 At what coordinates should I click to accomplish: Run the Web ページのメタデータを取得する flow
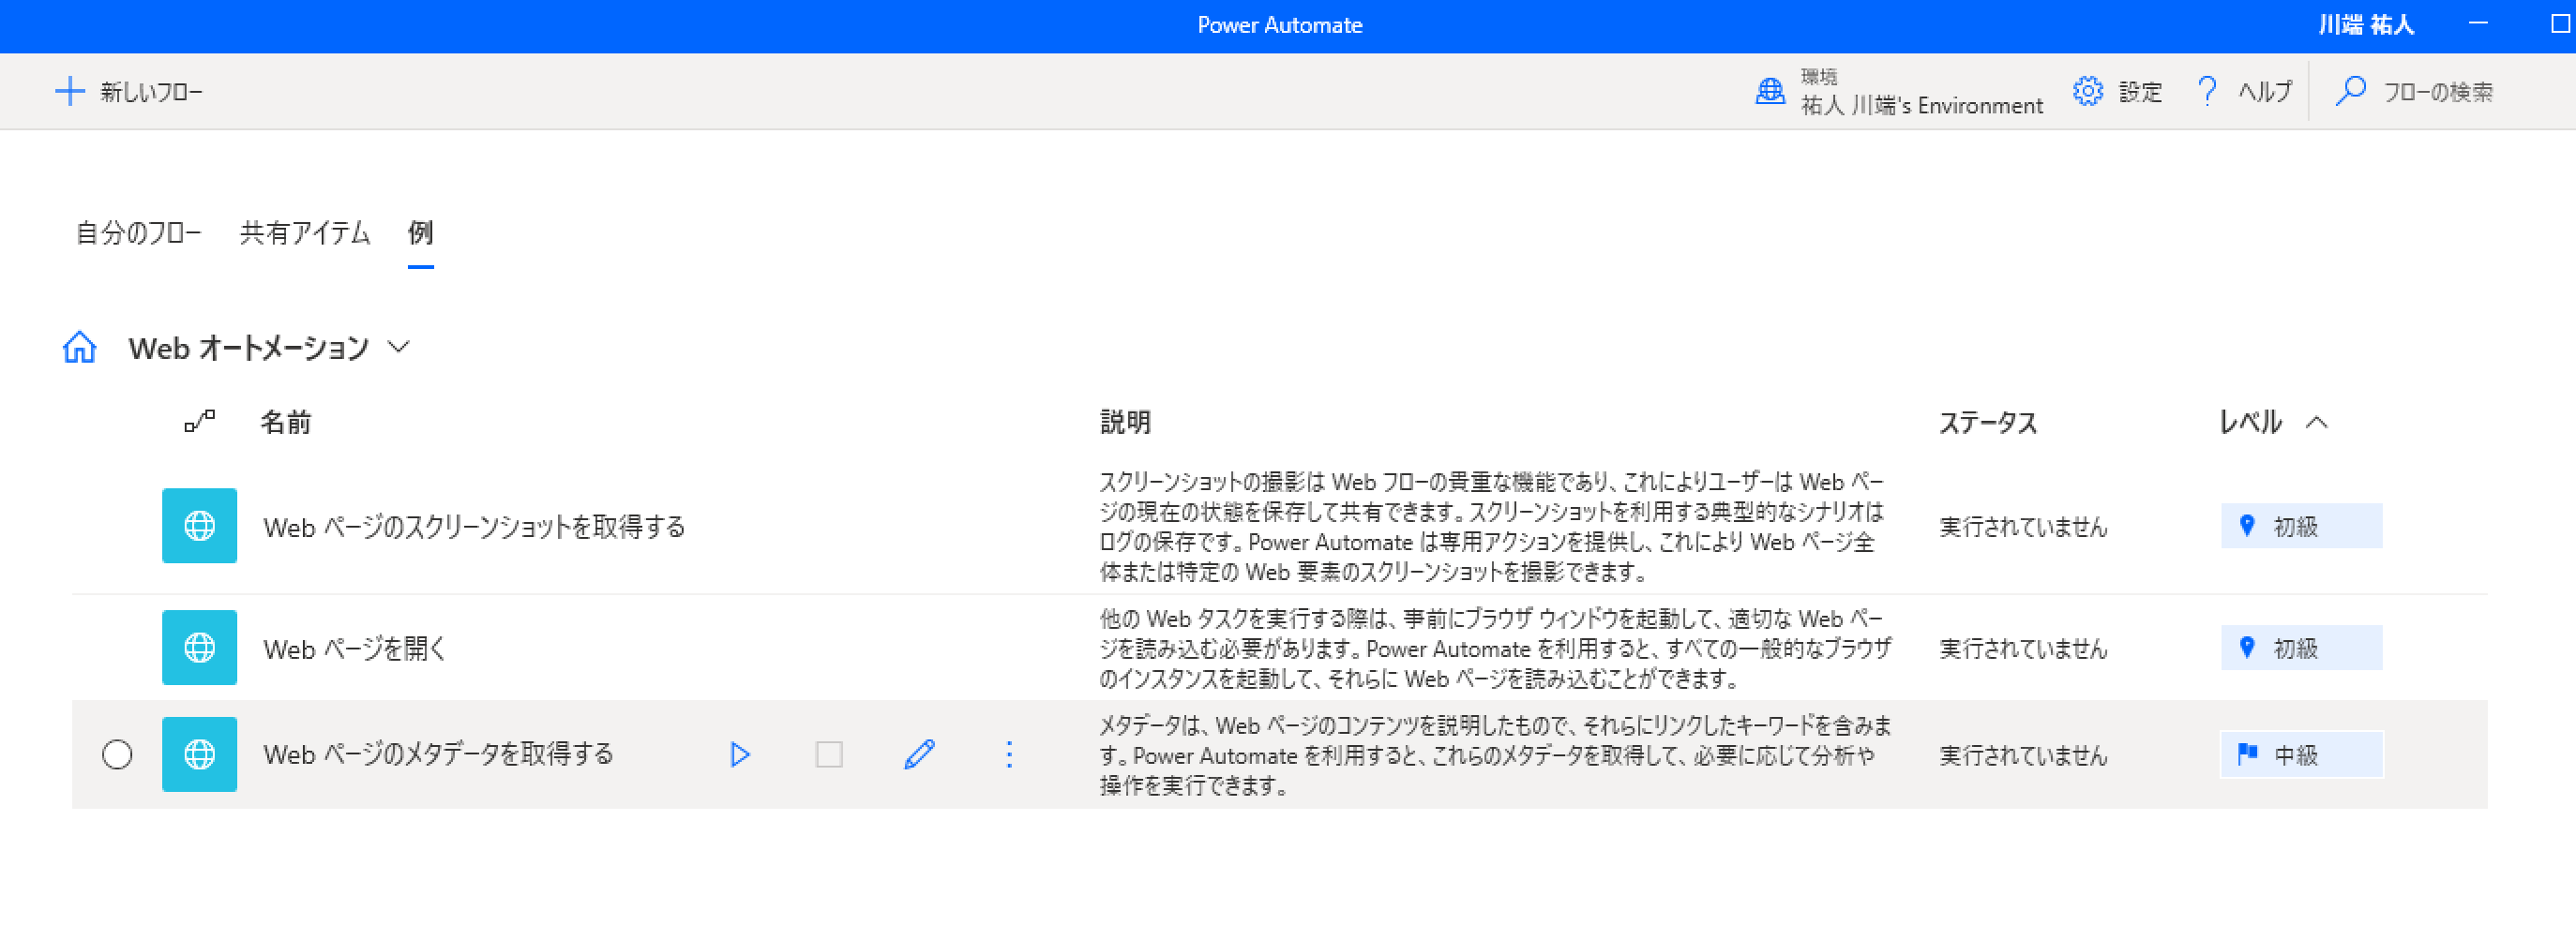pyautogui.click(x=740, y=754)
